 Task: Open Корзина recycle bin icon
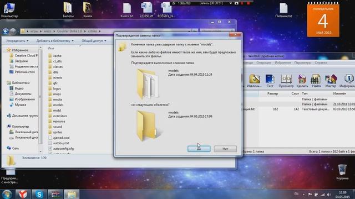(342, 172)
